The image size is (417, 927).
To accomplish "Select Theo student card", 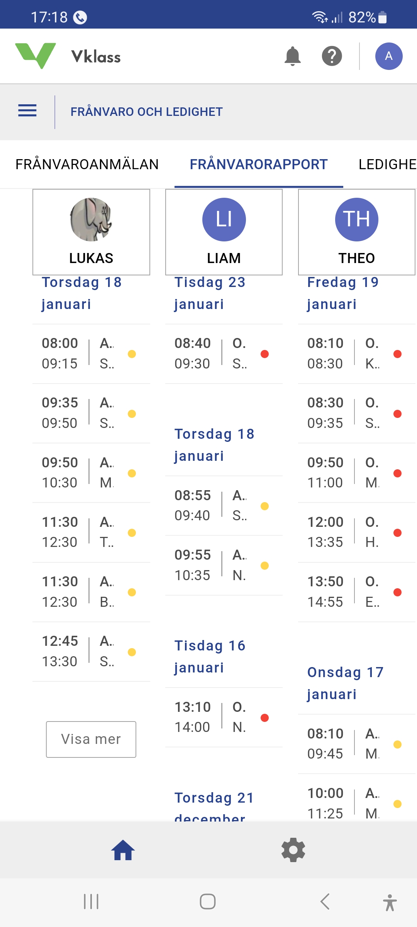I will click(356, 232).
